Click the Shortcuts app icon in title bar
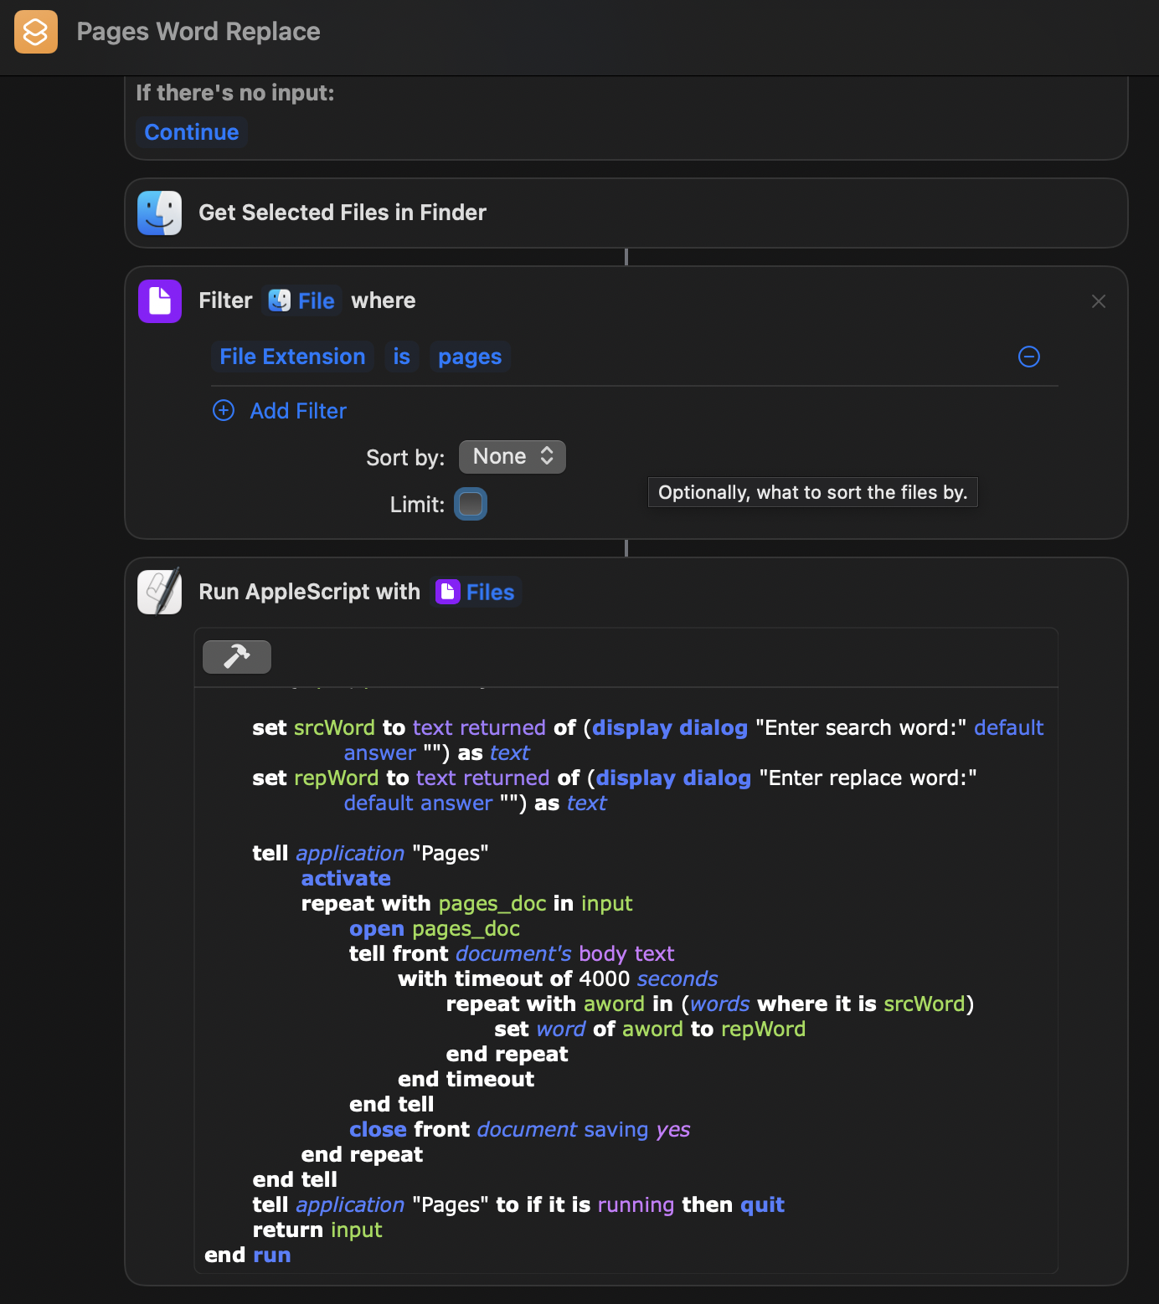 point(36,32)
